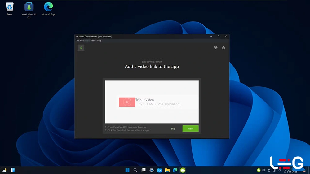Screen dimensions: 310x174
Task: Open File Explorer from the taskbar
Action: 167,170
